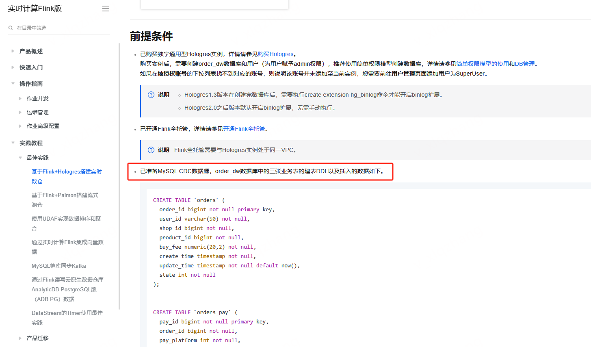This screenshot has width=591, height=347.
Task: Expand the 产品迁移 subsection arrow
Action: 20,338
